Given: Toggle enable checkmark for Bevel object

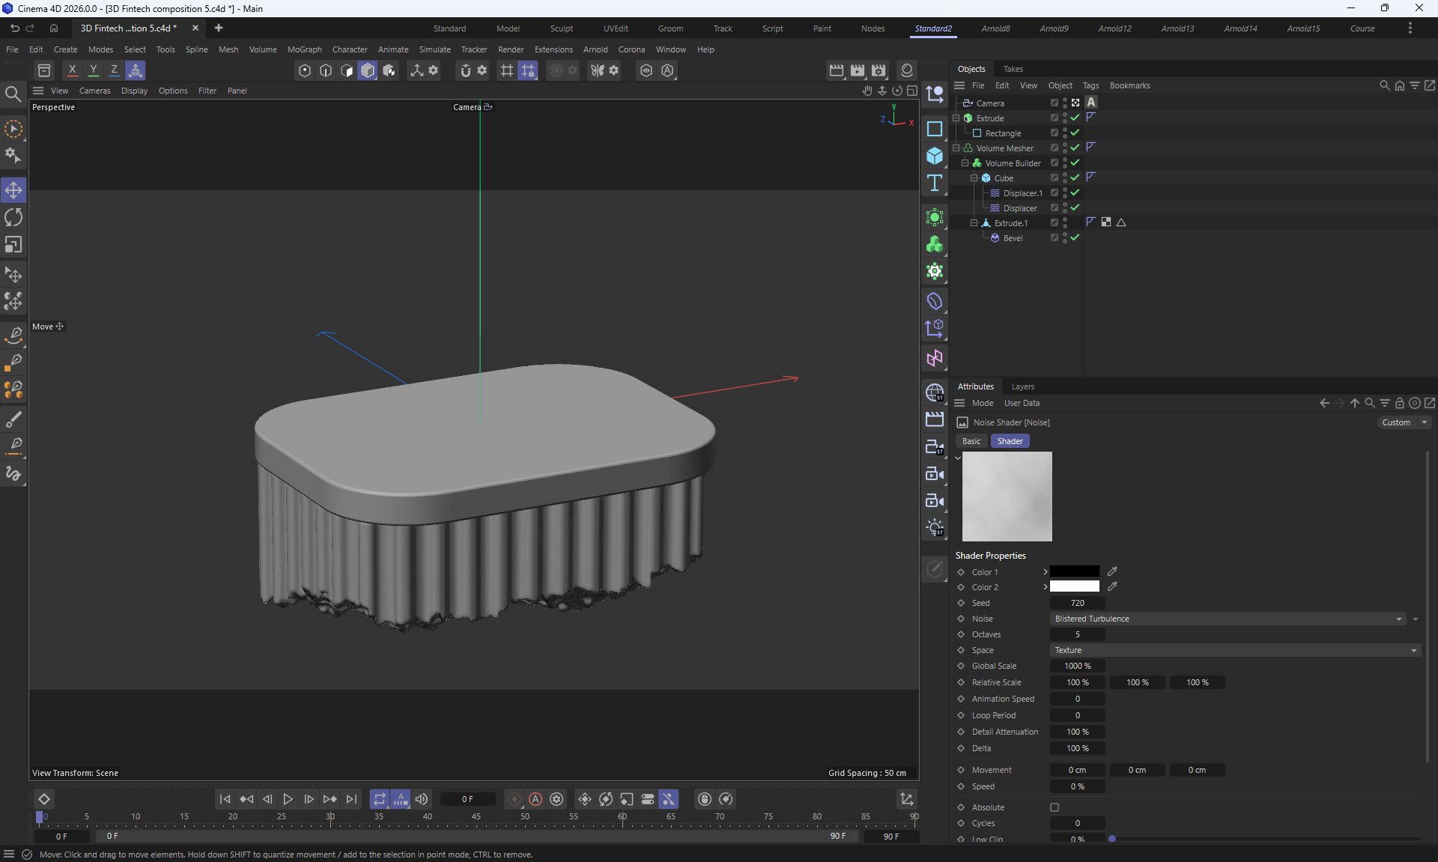Looking at the screenshot, I should [x=1075, y=237].
